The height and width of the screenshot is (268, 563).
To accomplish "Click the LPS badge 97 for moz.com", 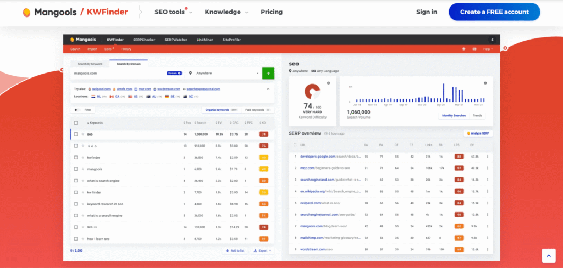I will tap(459, 168).
